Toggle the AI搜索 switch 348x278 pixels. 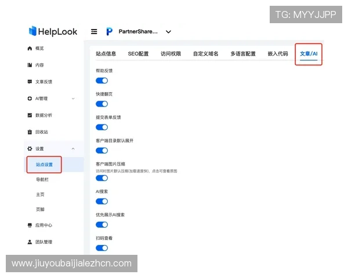tap(102, 202)
